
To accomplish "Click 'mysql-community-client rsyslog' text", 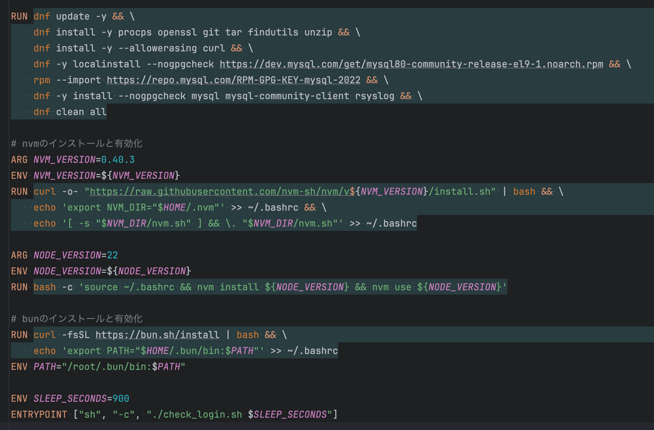I will (310, 96).
